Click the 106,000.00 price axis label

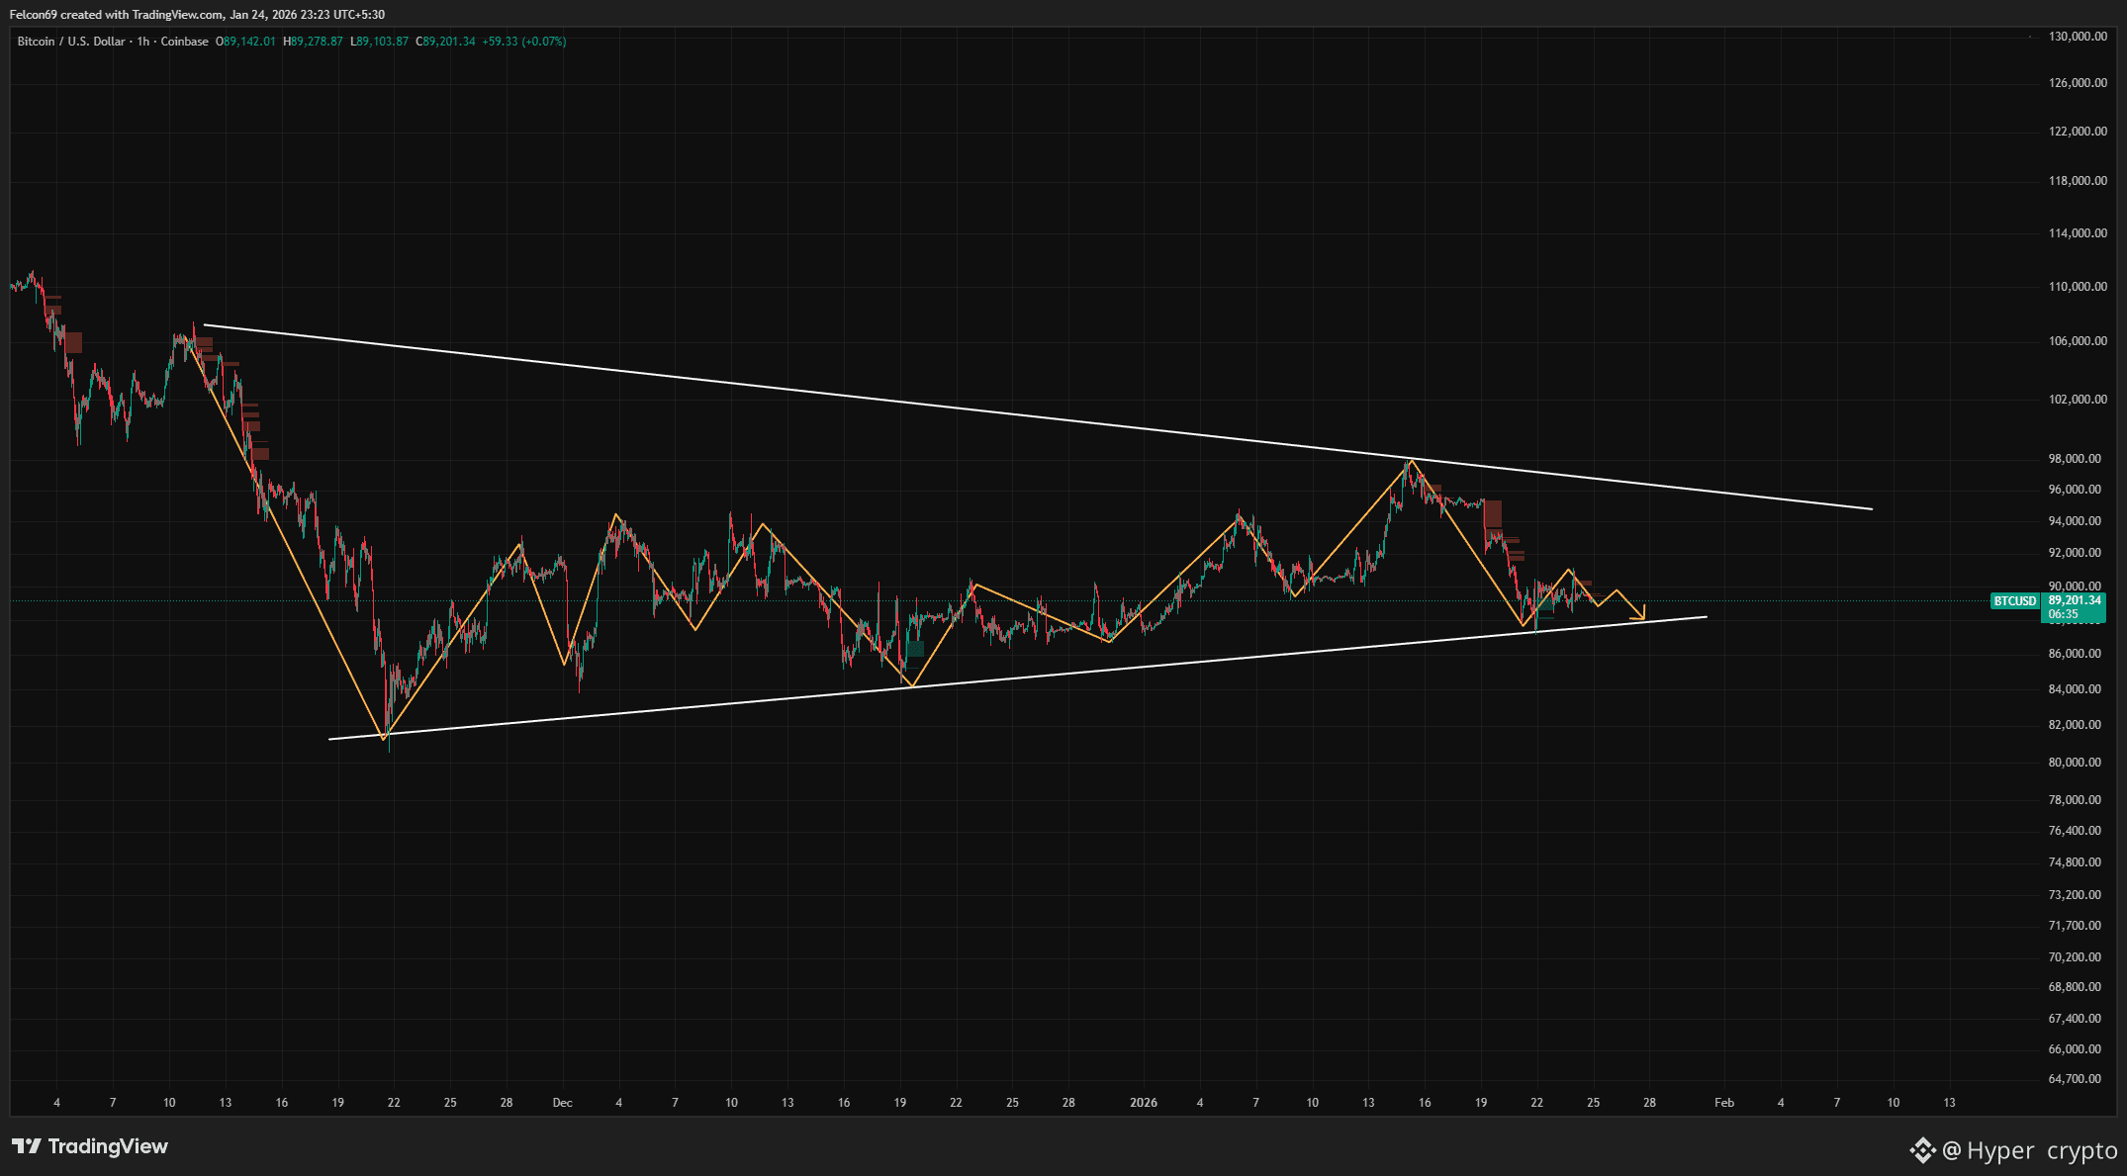2078,341
